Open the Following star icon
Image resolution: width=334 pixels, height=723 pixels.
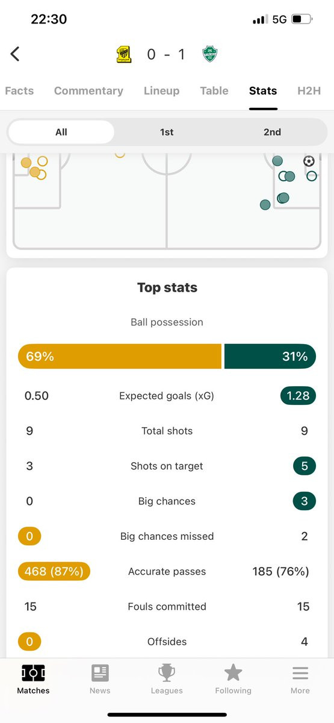[x=233, y=673]
